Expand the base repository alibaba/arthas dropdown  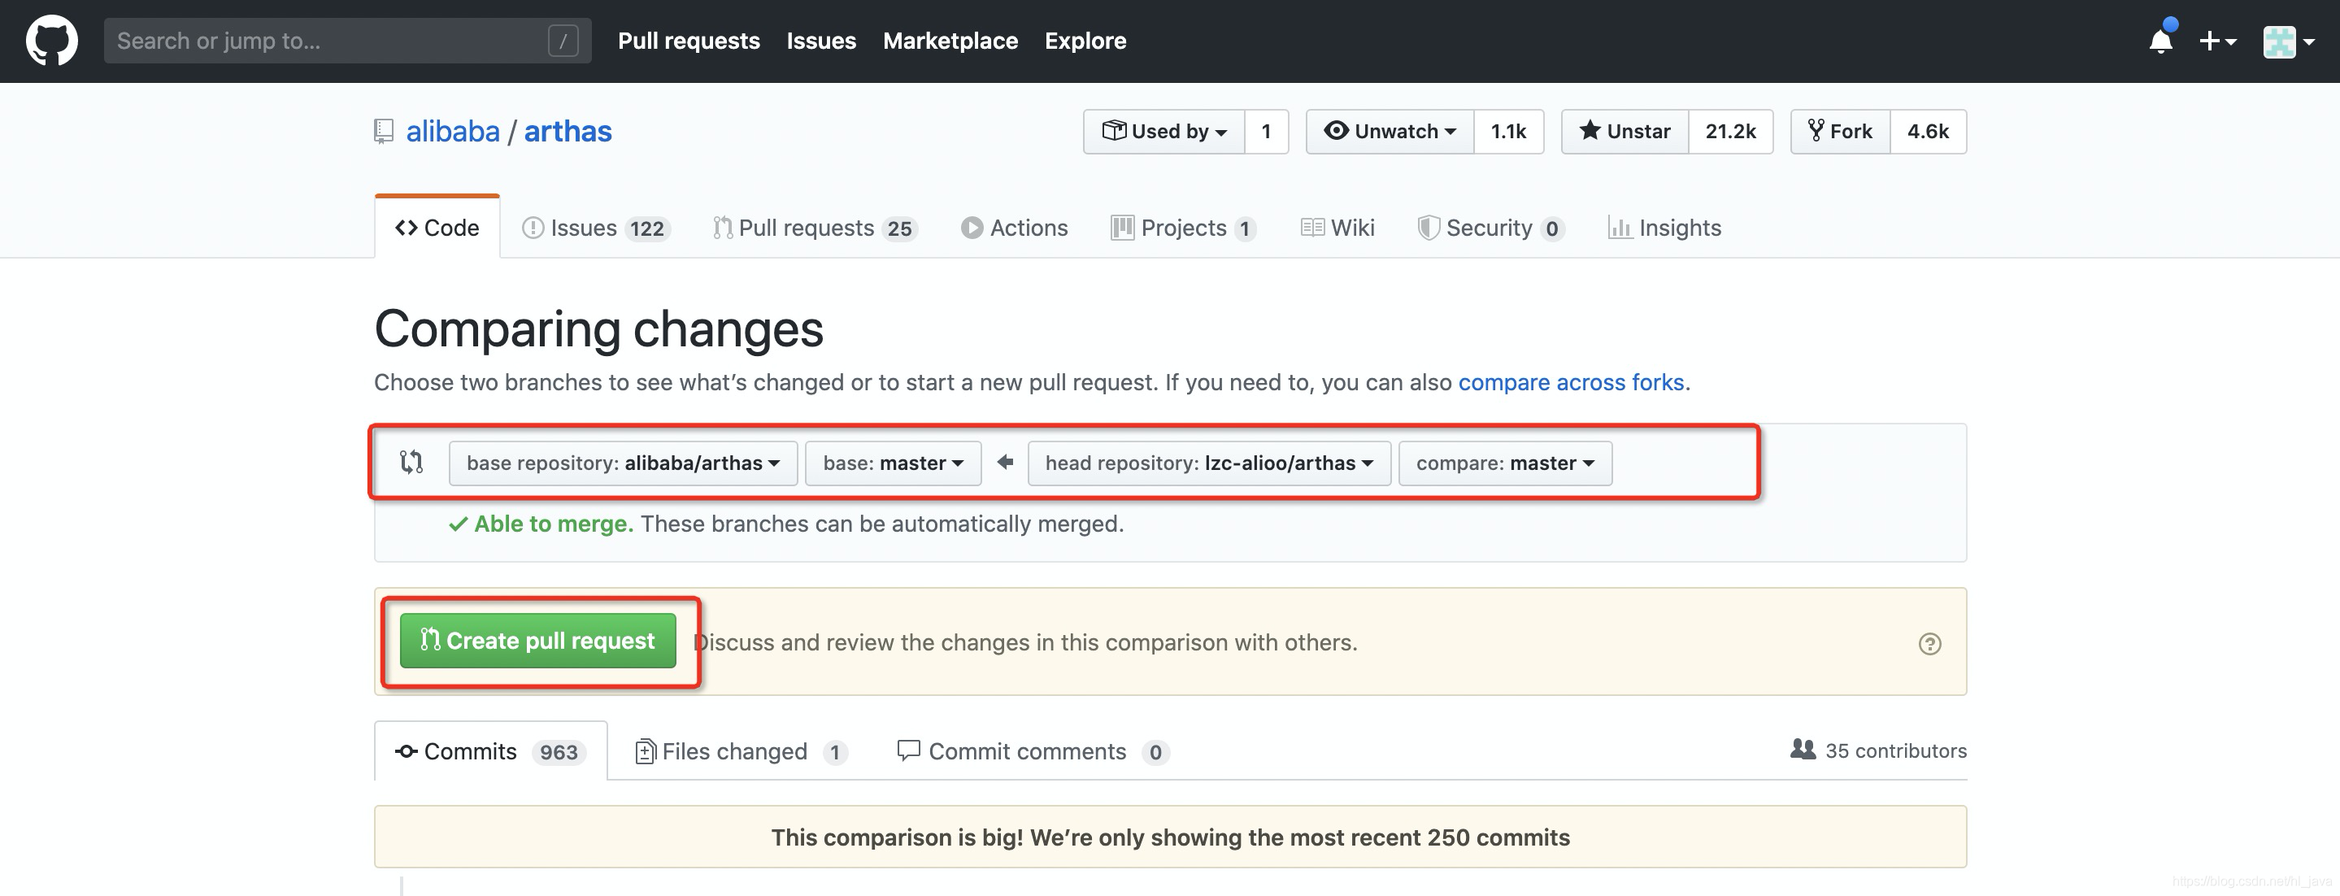pos(622,463)
